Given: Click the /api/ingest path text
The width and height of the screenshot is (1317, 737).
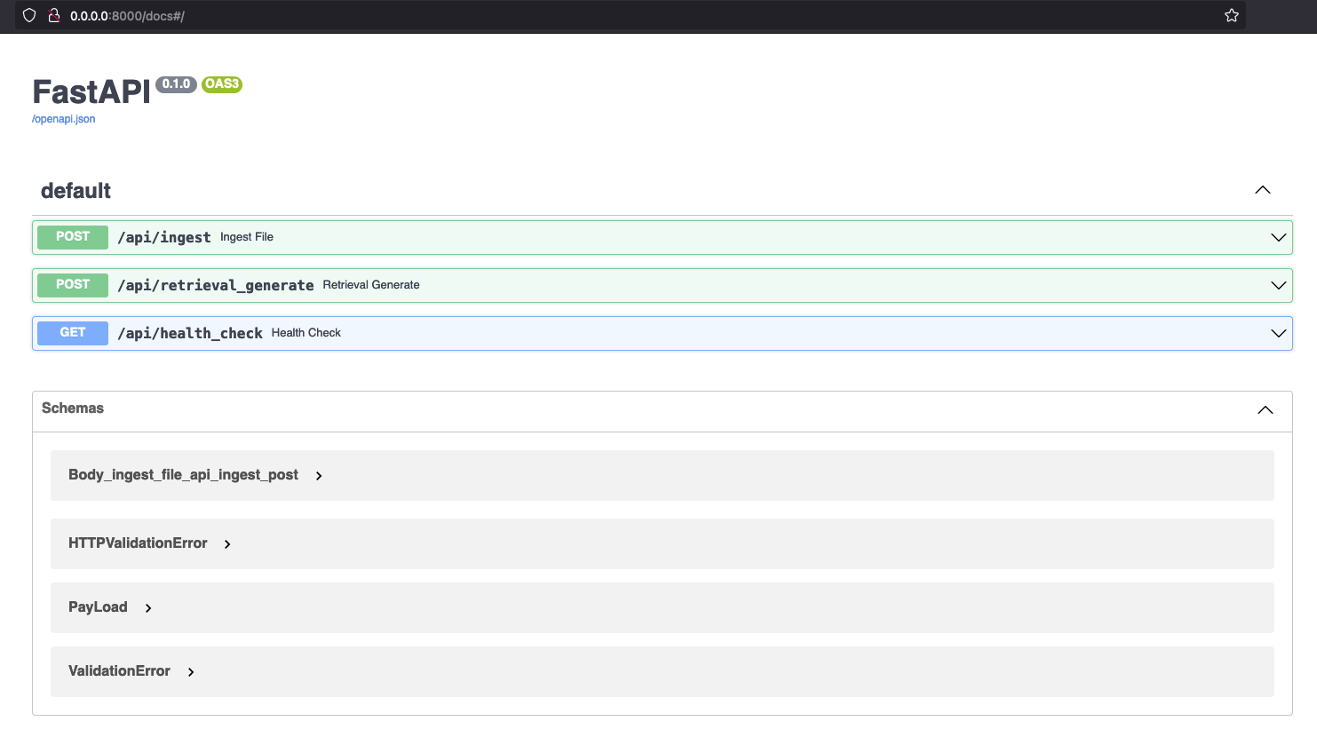Looking at the screenshot, I should coord(164,237).
